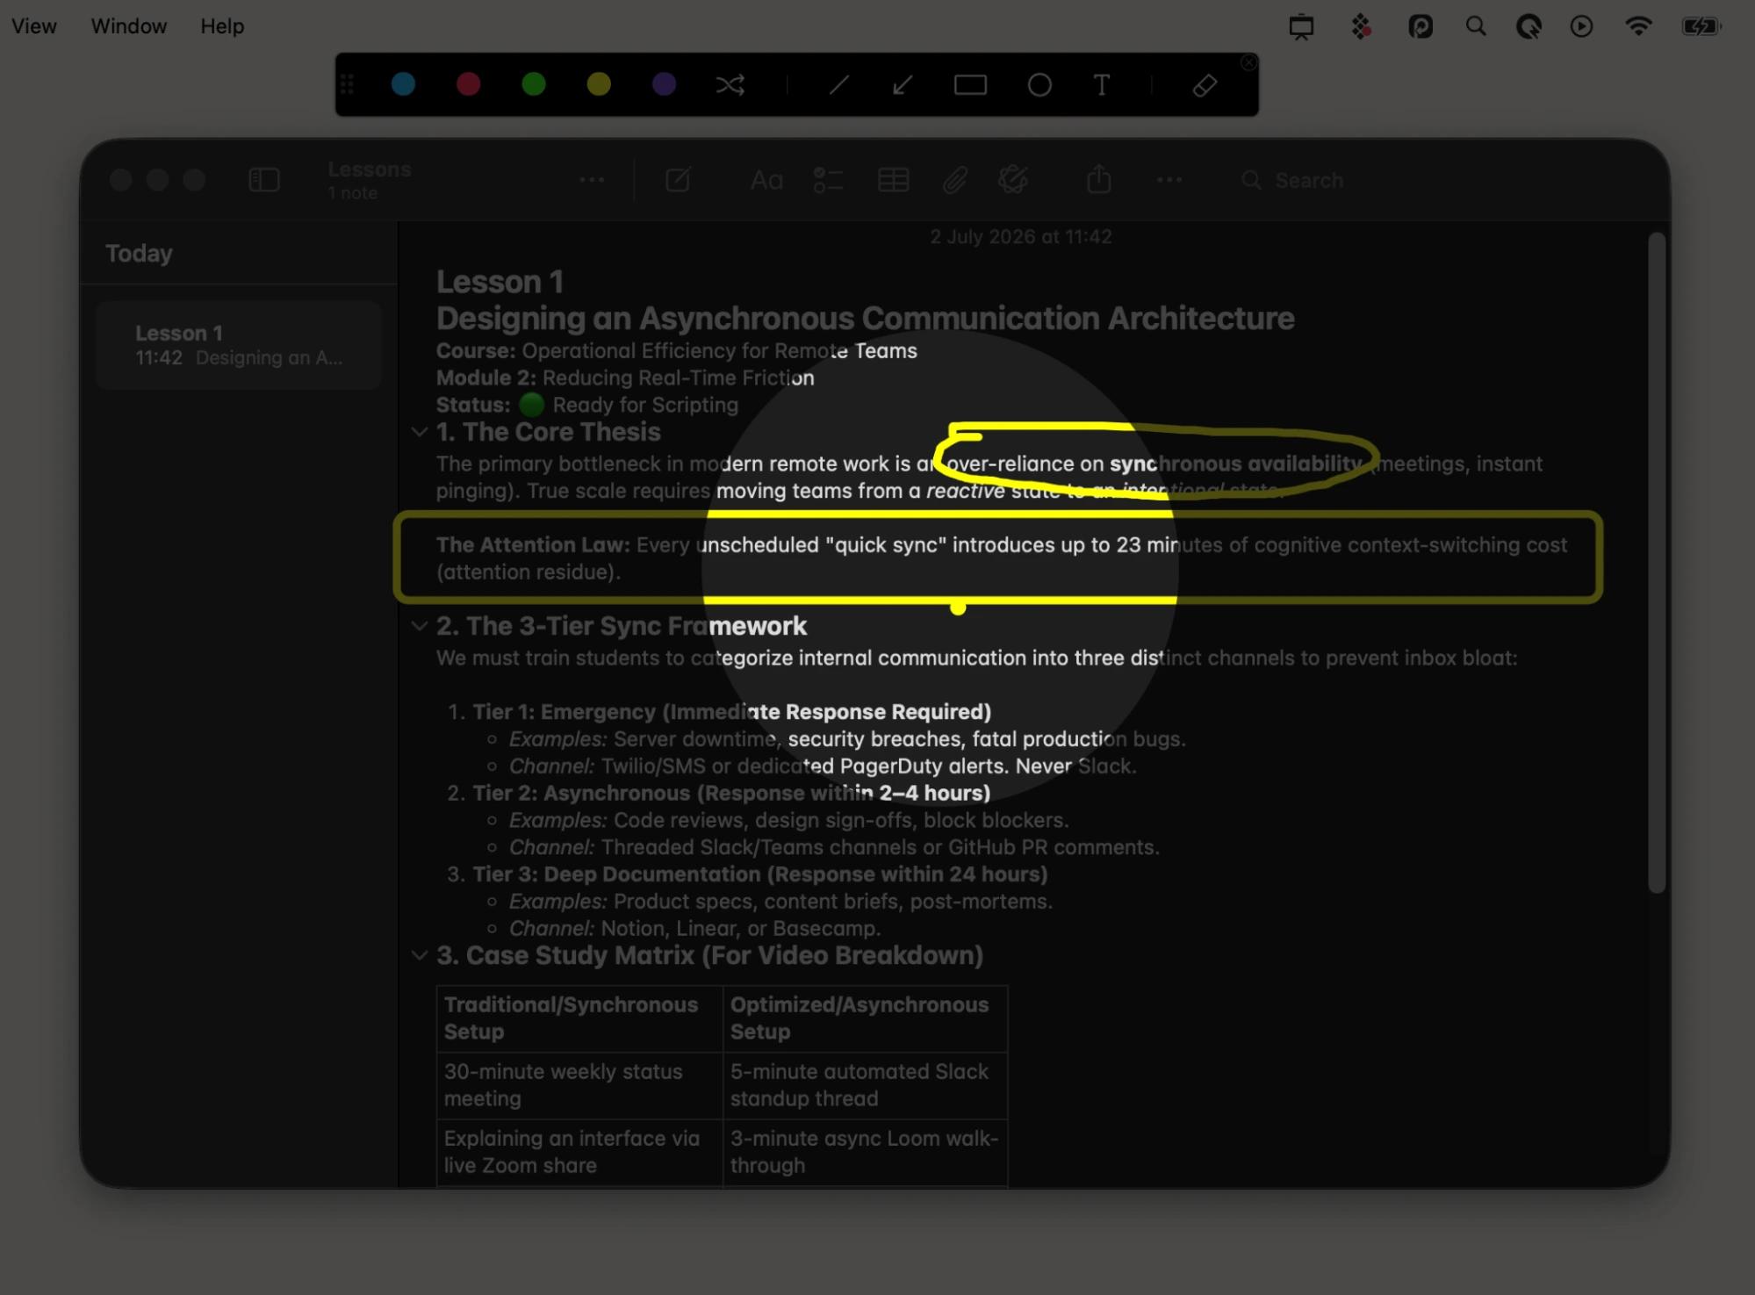The image size is (1755, 1295).
Task: Click the note title 'Lesson 1'
Action: 500,282
